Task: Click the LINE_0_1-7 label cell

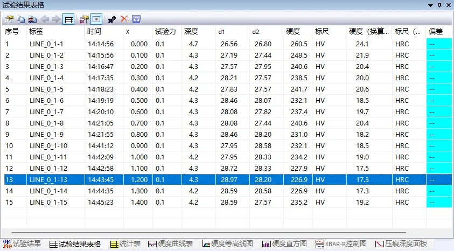Action: (46, 111)
